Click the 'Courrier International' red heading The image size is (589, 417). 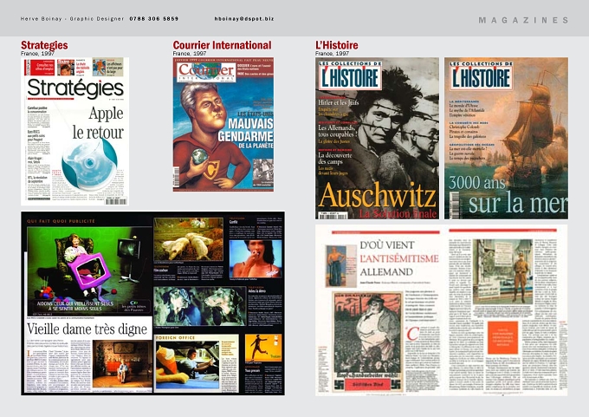tap(222, 45)
